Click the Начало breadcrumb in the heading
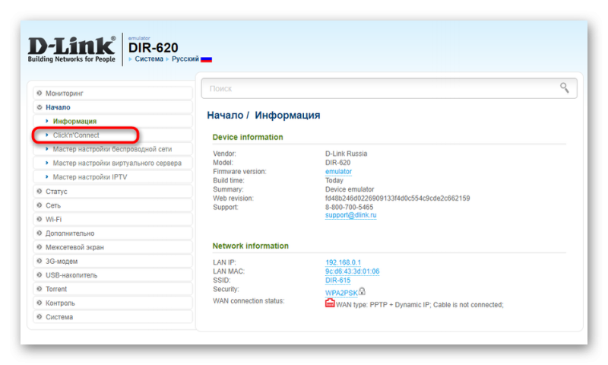The height and width of the screenshot is (365, 608). 225,115
